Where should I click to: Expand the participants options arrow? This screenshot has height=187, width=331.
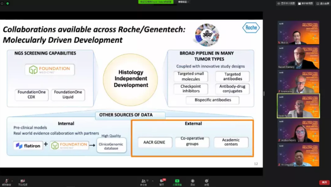pos(153,181)
